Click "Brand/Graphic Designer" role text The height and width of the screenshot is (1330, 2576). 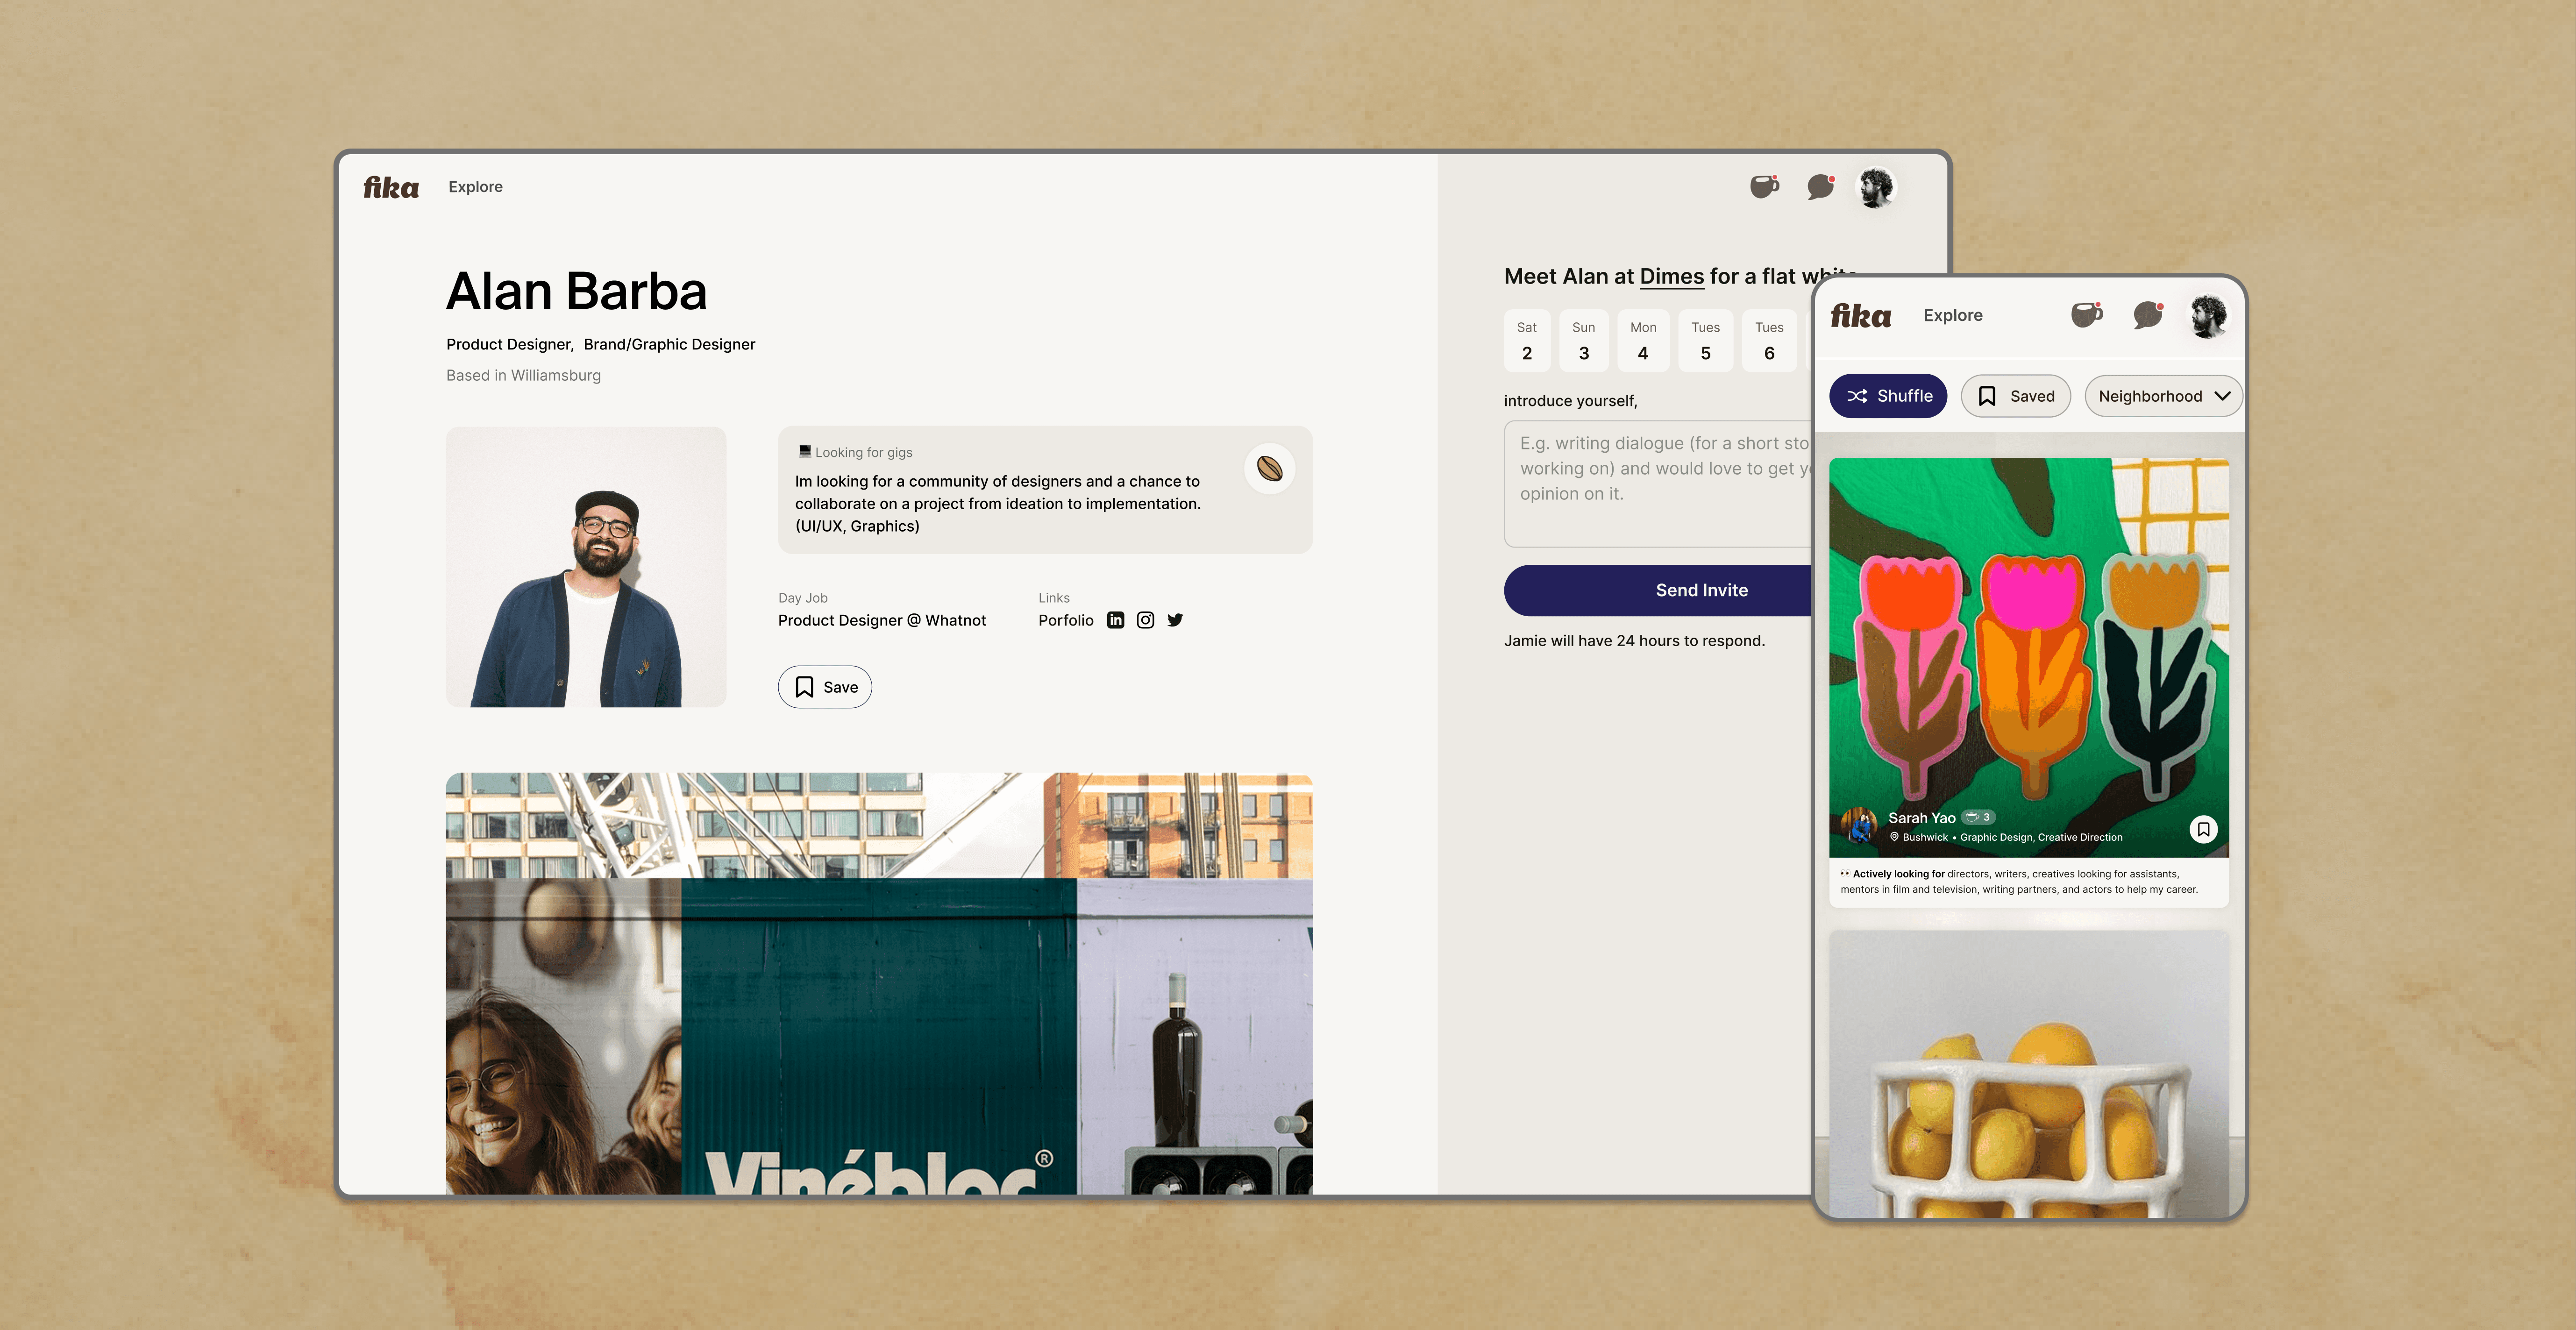tap(669, 344)
